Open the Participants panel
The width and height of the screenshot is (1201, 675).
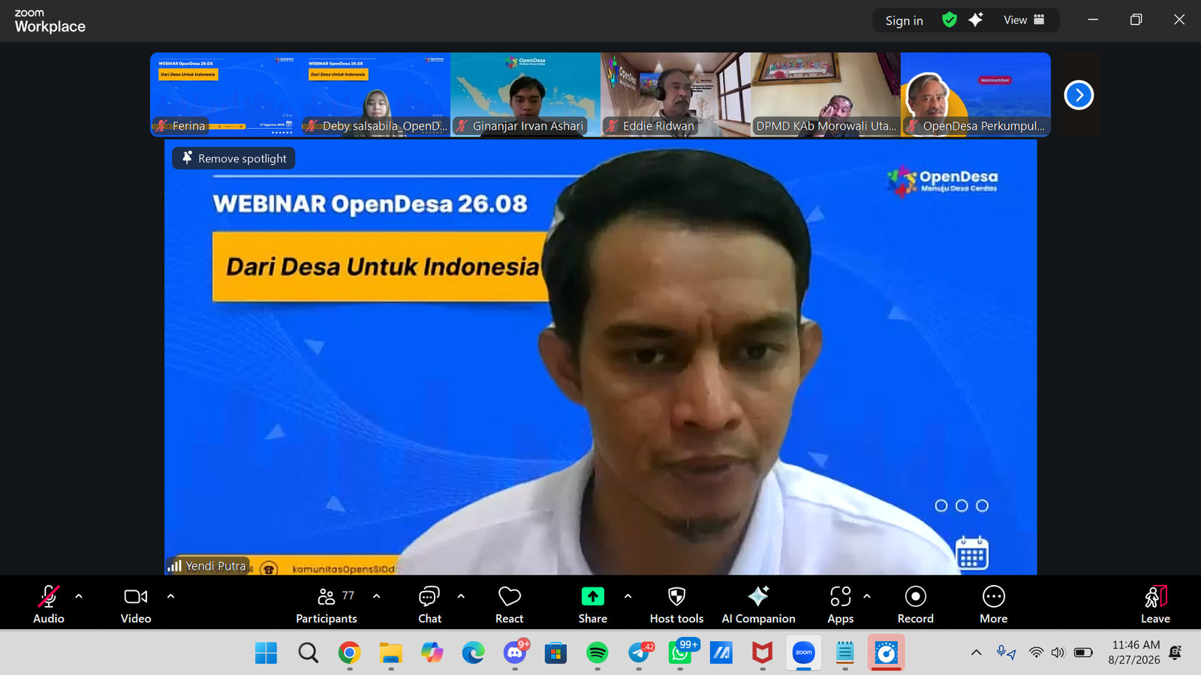click(x=327, y=604)
